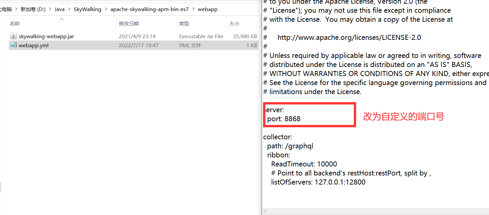This screenshot has height=215, width=489.
Task: Expand the chevron after 新加卷 (D:) breadcrumb
Action: (50, 9)
